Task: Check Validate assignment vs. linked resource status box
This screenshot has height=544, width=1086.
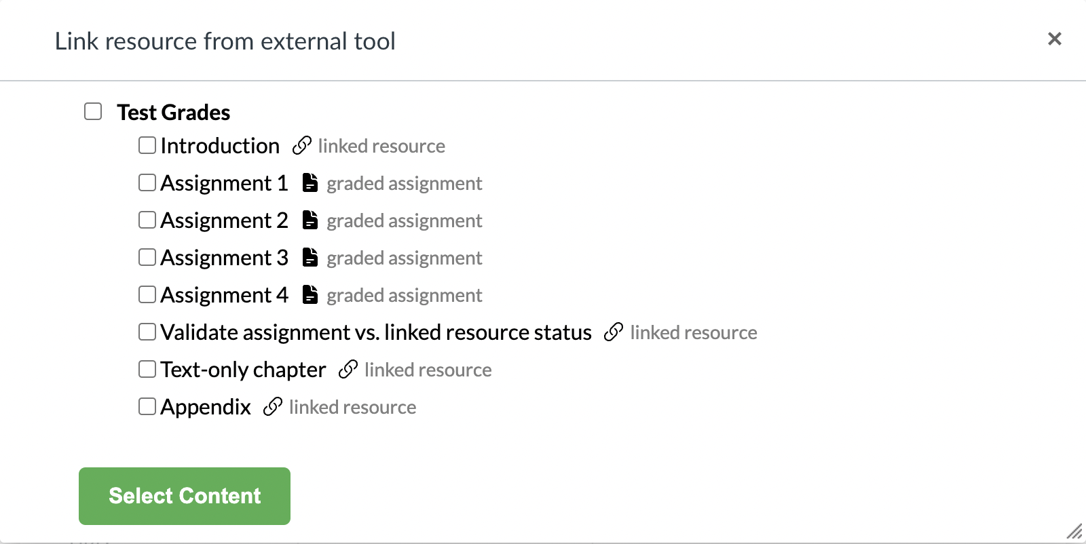Action: click(147, 332)
